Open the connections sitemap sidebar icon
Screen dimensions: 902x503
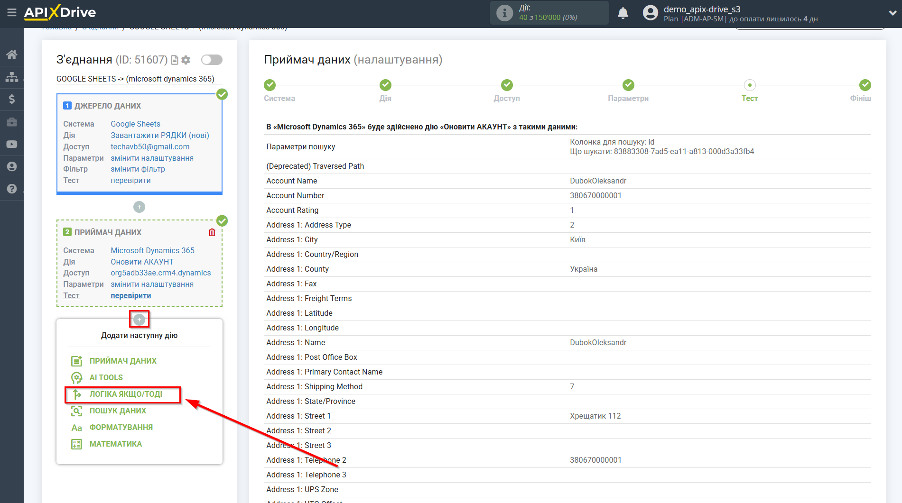coord(12,77)
